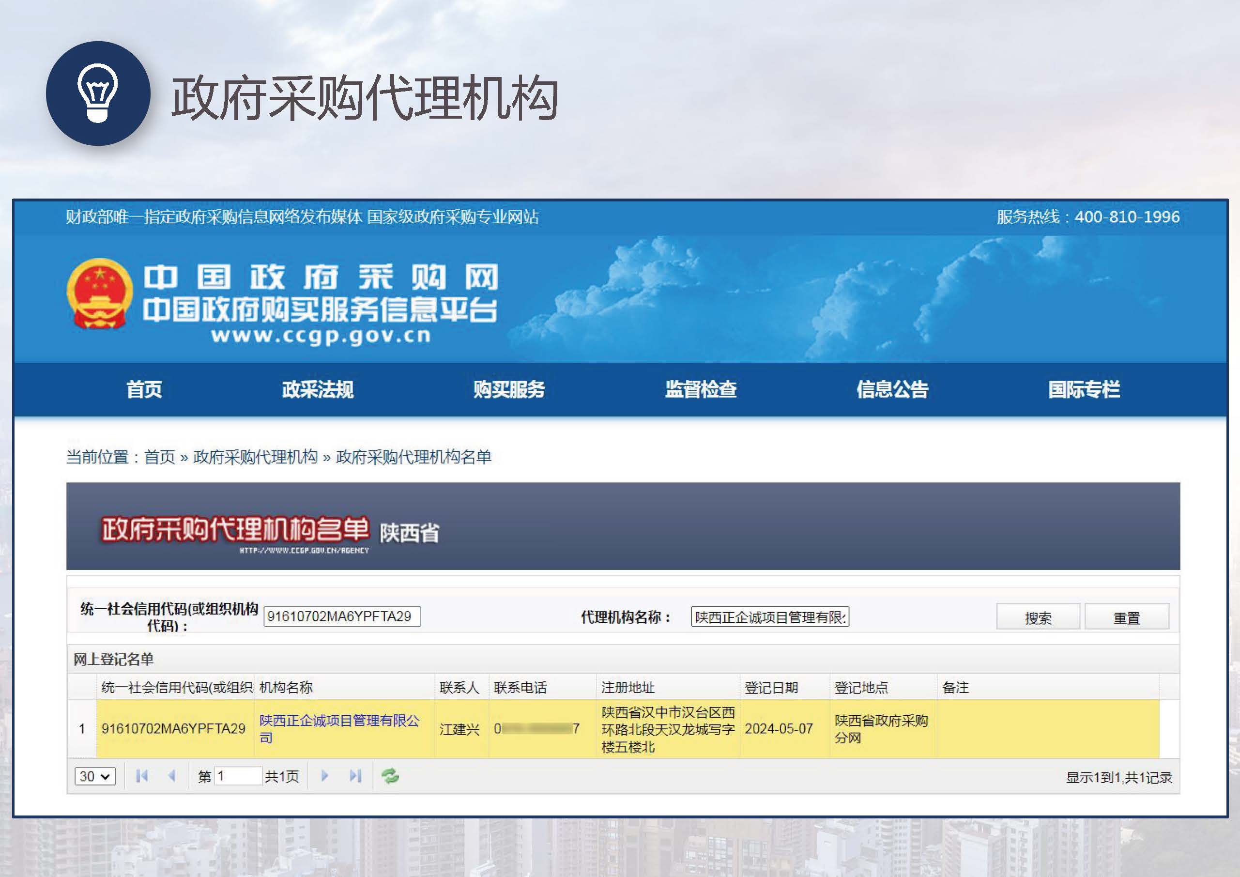
Task: Click the 备注 column header
Action: point(1048,687)
